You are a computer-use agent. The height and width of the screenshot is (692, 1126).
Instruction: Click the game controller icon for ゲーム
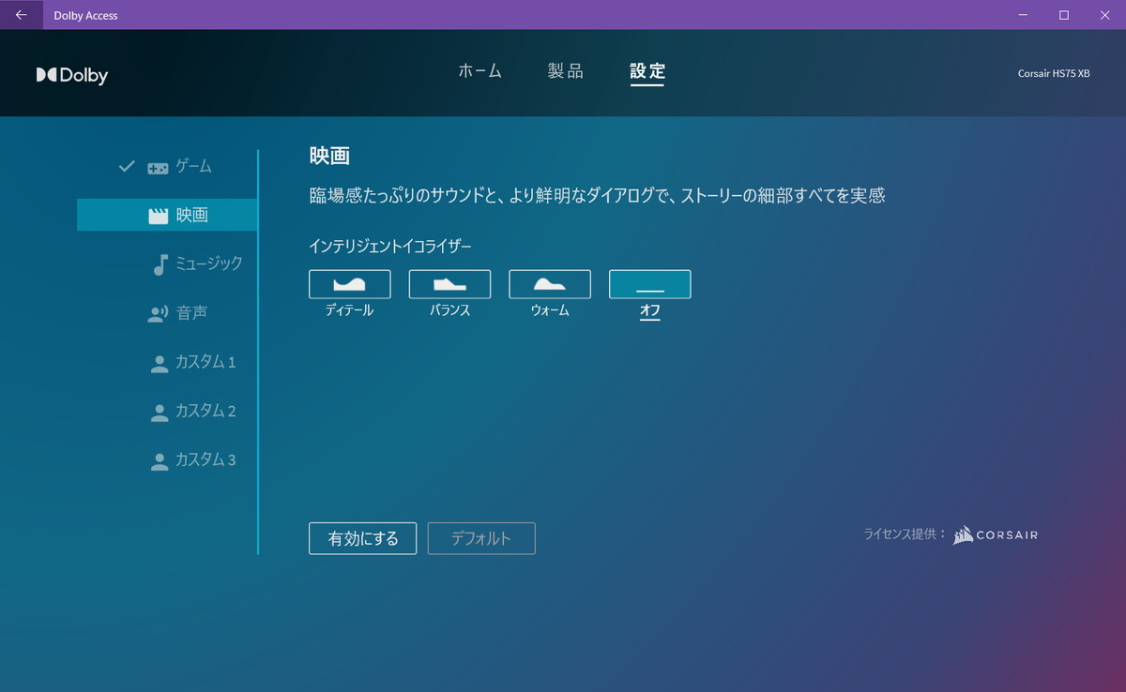point(158,168)
